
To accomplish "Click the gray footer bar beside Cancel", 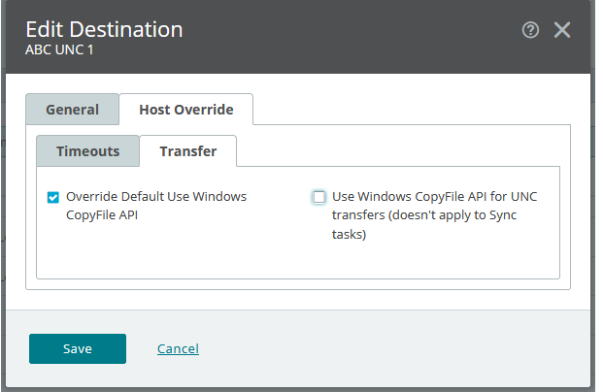I will pos(388,348).
